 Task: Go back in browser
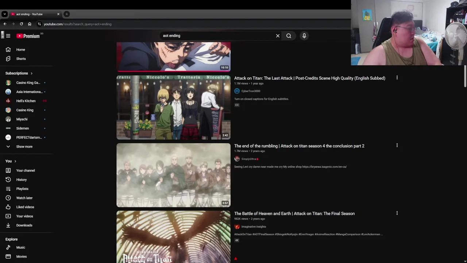(x=5, y=24)
